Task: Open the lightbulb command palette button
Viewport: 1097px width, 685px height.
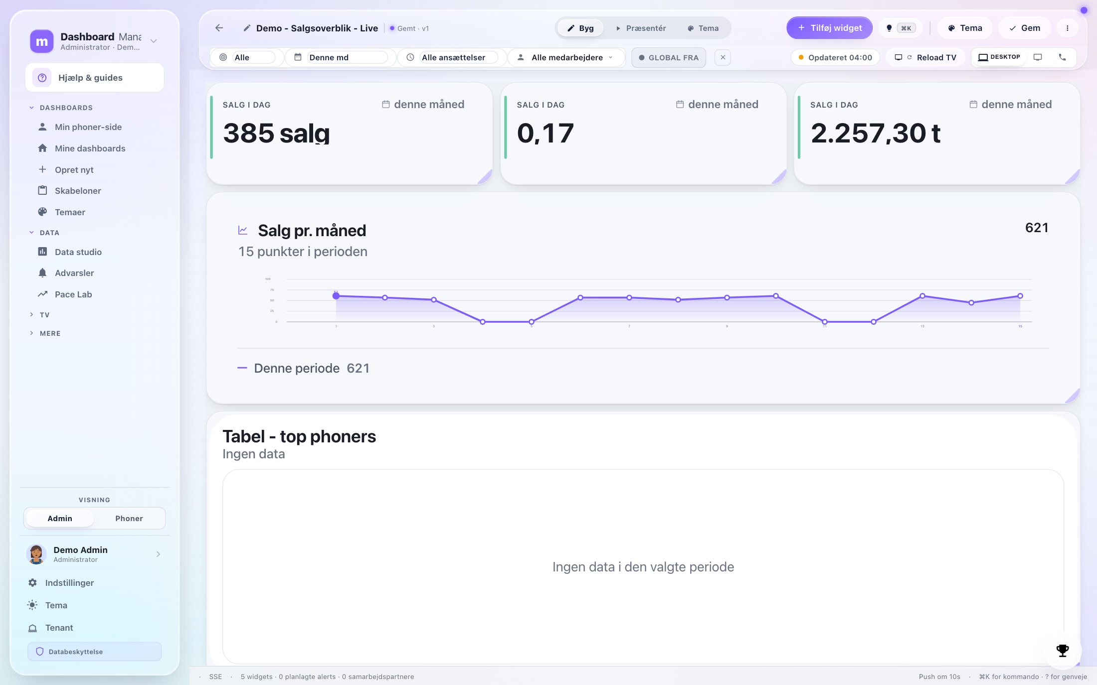Action: coord(901,28)
